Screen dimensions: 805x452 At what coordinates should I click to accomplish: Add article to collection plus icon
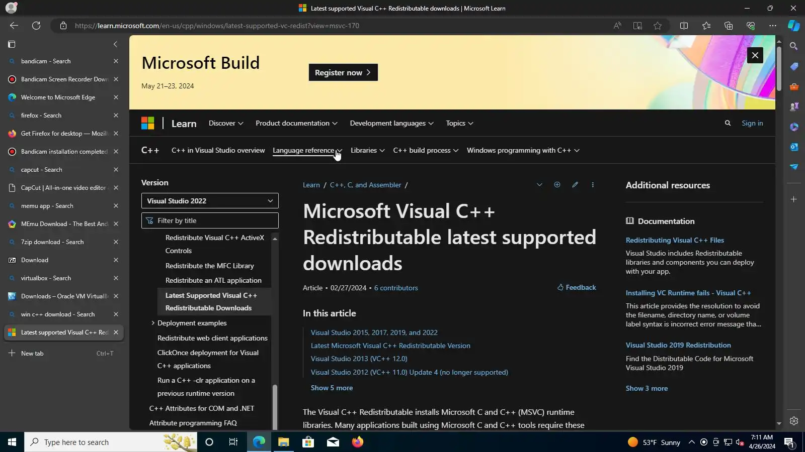coord(557,185)
